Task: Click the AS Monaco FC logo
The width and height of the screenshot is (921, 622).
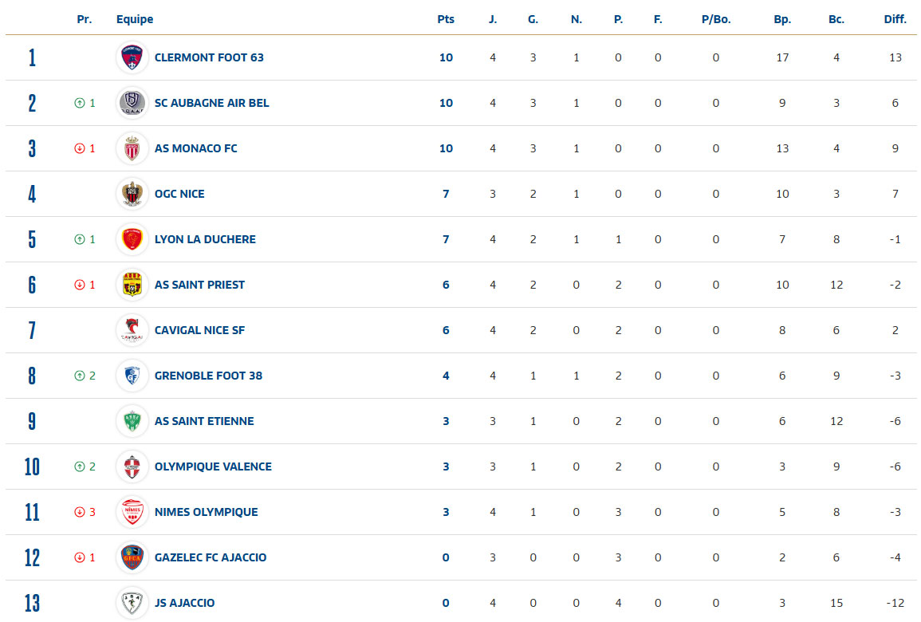Action: pos(132,148)
